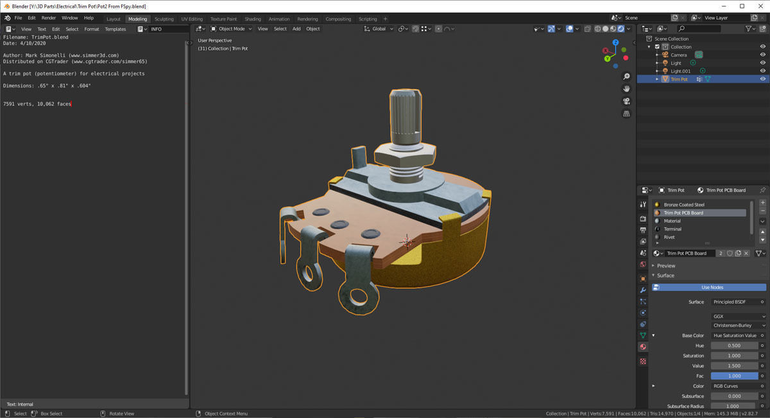The height and width of the screenshot is (418, 770).
Task: Open the Object Constraints tab icon
Action: click(643, 324)
